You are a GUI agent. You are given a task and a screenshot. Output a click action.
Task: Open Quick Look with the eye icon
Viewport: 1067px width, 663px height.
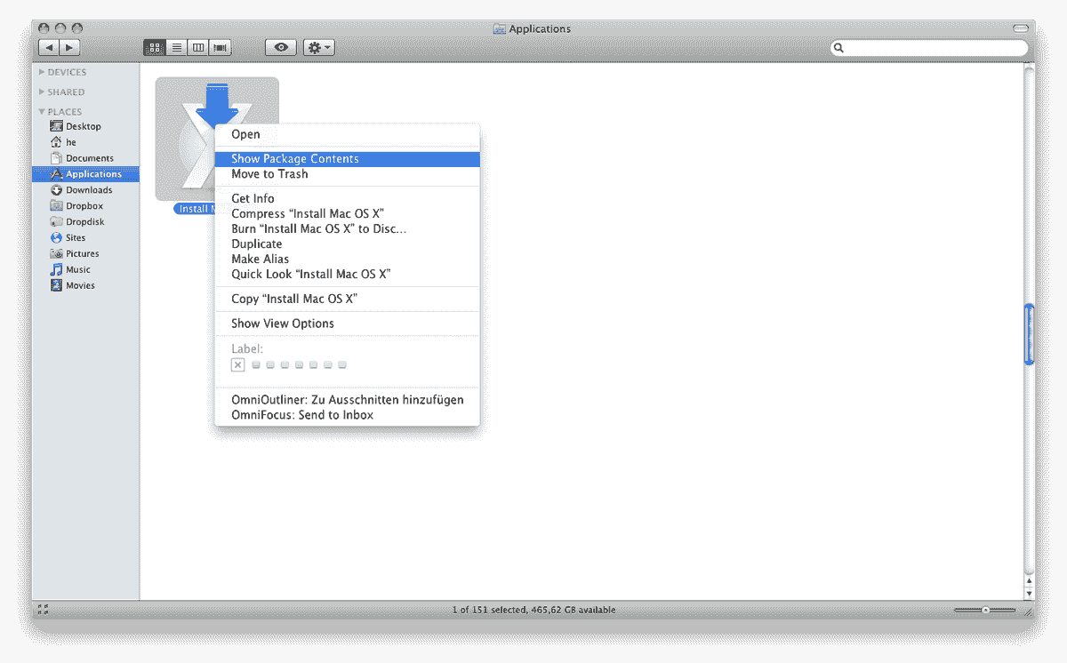click(x=280, y=47)
